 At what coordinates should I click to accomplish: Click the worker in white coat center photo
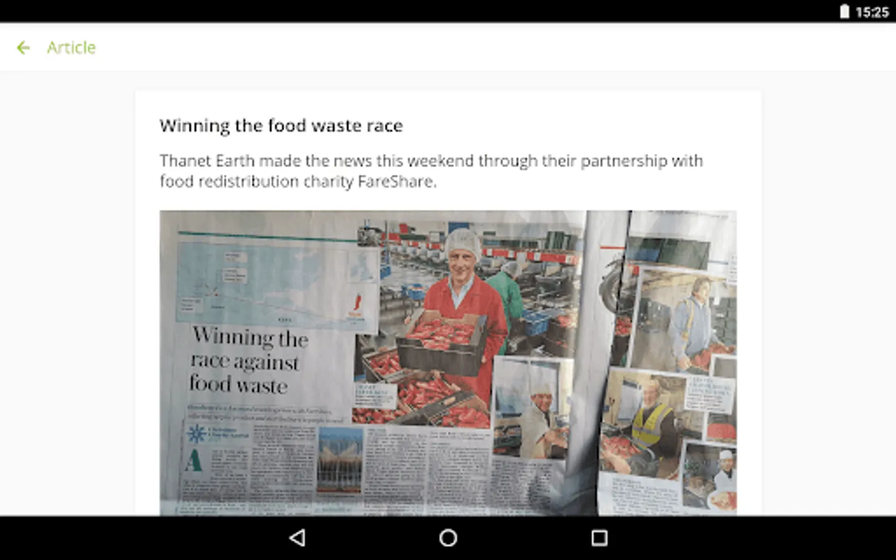[532, 409]
